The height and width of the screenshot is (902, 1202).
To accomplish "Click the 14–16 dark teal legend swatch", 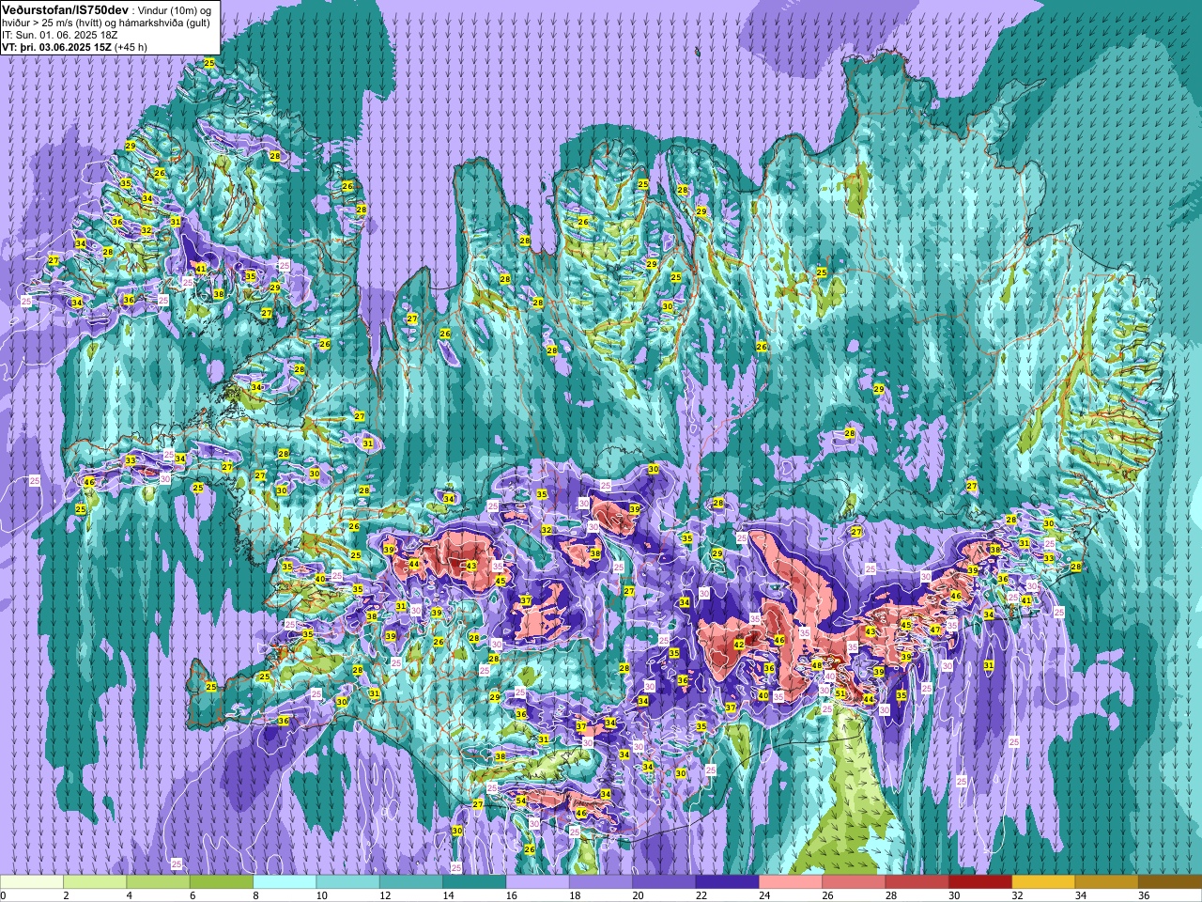I will (474, 882).
